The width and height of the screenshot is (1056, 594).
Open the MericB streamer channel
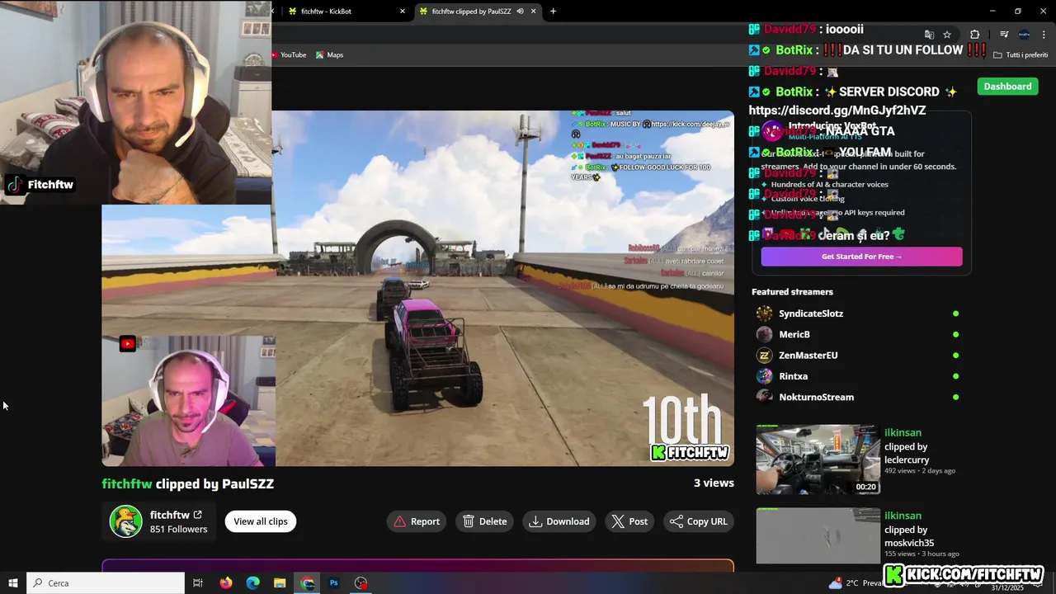794,334
